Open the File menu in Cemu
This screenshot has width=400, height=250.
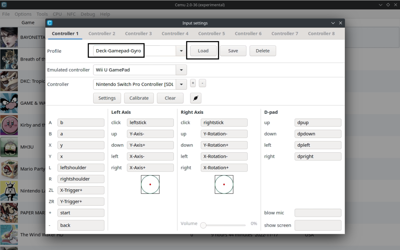click(6, 14)
